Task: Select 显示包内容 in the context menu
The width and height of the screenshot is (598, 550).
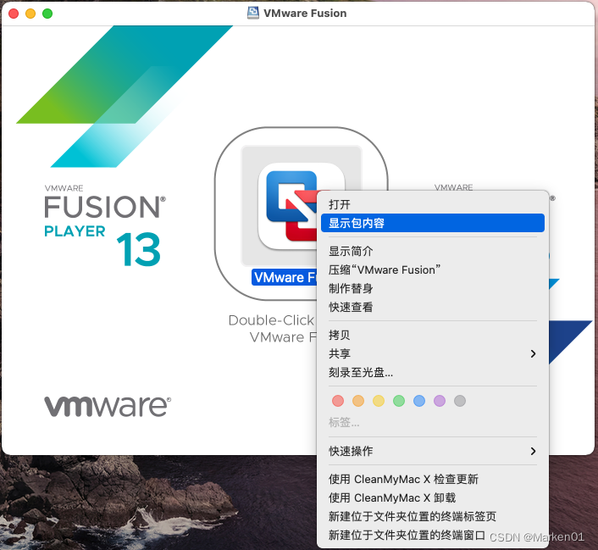Action: pos(433,223)
